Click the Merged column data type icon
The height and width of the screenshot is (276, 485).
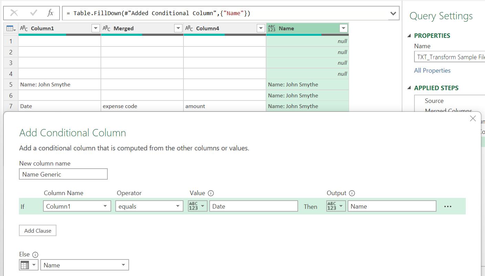click(x=107, y=28)
